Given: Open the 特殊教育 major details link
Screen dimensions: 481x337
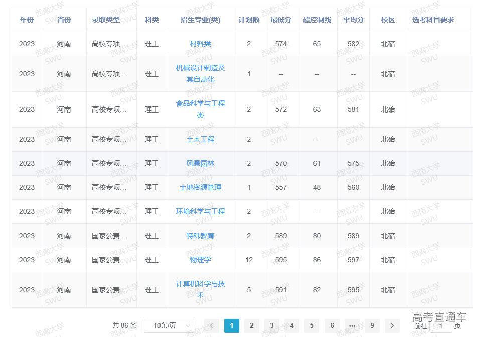Looking at the screenshot, I should click(x=200, y=236).
